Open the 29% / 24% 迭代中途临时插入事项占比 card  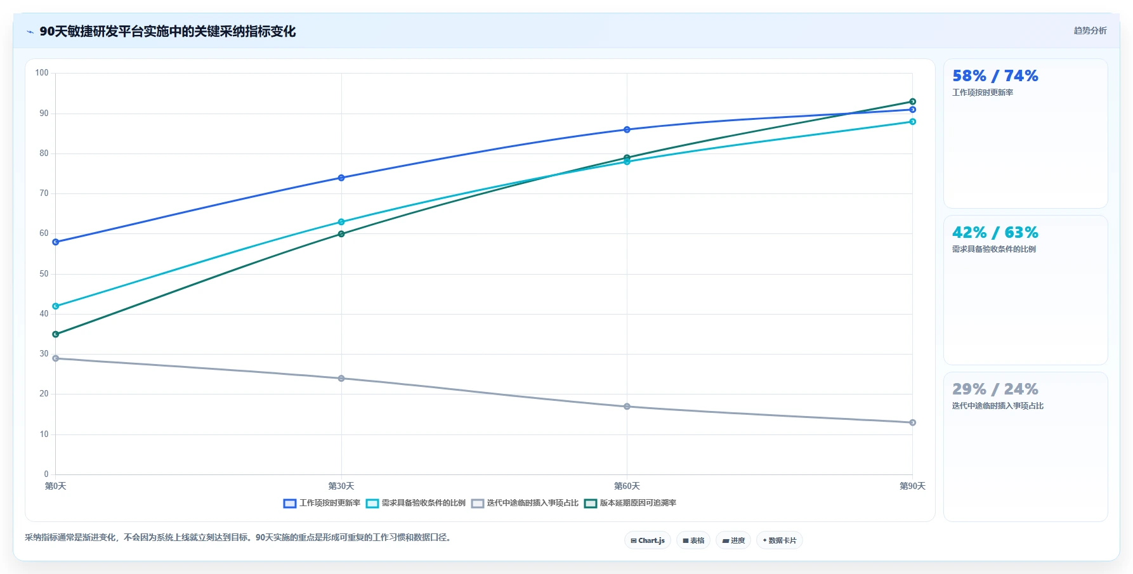(1026, 447)
